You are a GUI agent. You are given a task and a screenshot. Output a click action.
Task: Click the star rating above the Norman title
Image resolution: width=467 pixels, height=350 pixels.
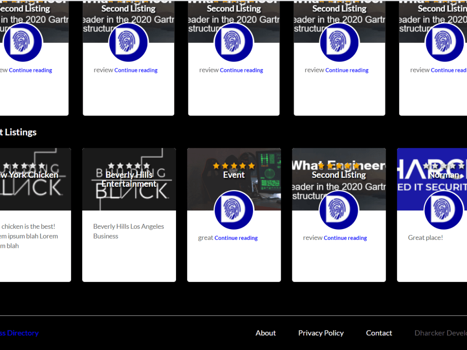click(x=445, y=166)
